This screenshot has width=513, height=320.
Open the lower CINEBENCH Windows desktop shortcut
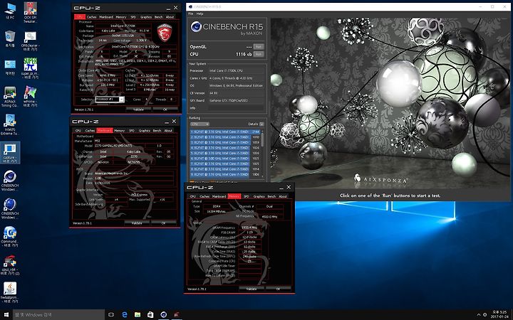click(x=10, y=209)
